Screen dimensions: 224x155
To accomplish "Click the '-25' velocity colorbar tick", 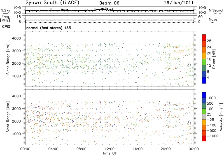I will pos(211,119).
